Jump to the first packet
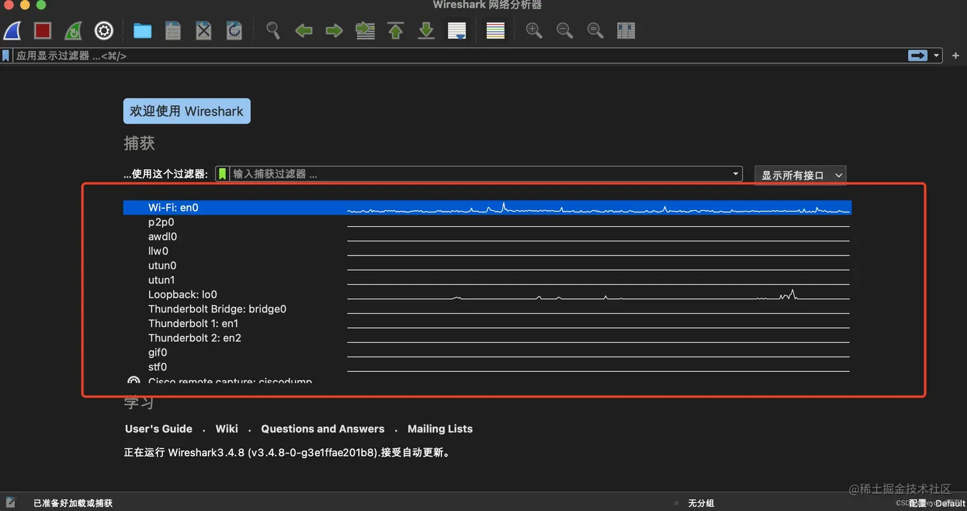 (396, 31)
